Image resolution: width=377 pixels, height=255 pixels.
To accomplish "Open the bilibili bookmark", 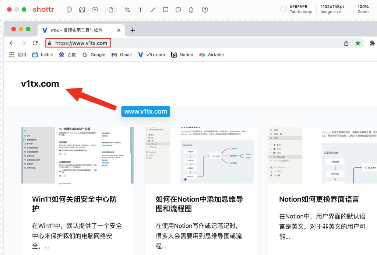I will (x=42, y=55).
